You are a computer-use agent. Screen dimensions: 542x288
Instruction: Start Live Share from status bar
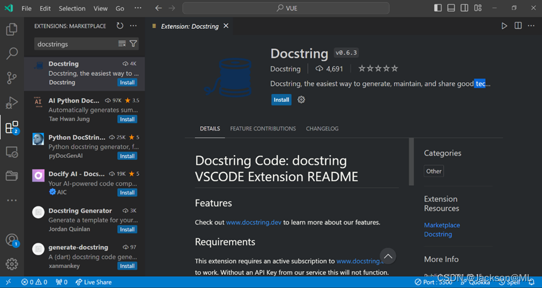pyautogui.click(x=93, y=282)
